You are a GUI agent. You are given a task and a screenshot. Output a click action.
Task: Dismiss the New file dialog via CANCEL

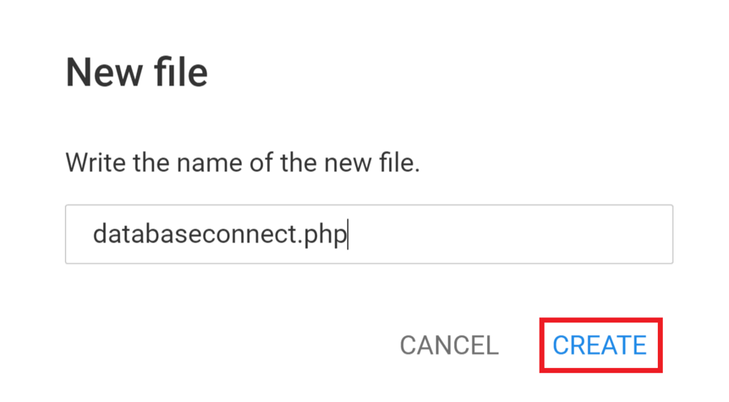[x=449, y=345]
